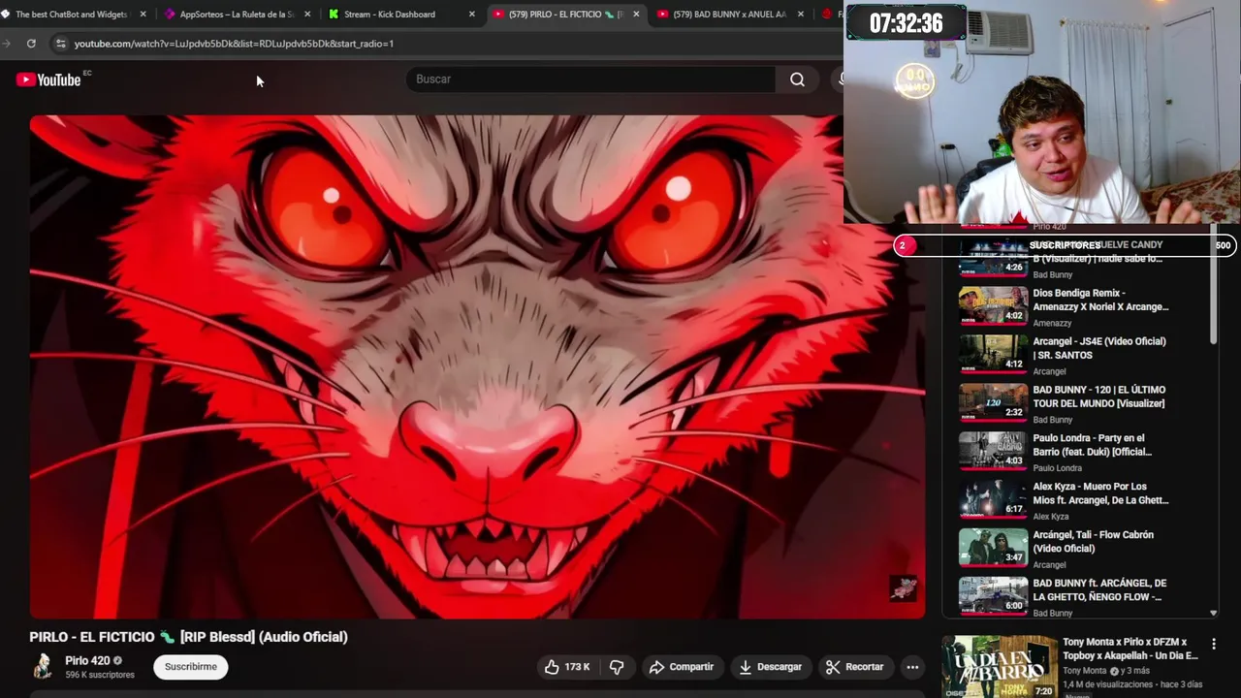Click video title 'PIRLO - EL FICTICIO' heading
Image resolution: width=1241 pixels, height=698 pixels.
tap(188, 637)
